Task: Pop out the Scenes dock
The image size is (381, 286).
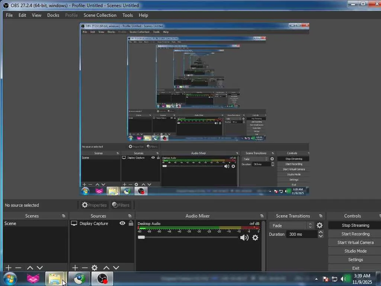Action: pyautogui.click(x=64, y=216)
